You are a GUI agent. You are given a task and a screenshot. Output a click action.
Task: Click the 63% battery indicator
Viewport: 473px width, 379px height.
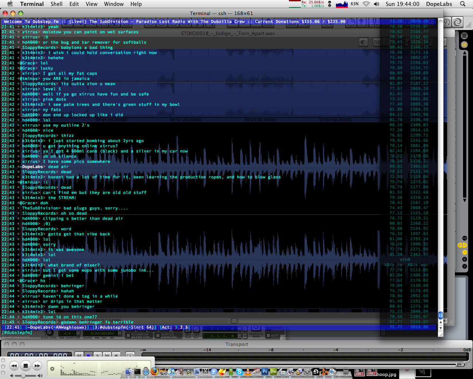tap(355, 4)
